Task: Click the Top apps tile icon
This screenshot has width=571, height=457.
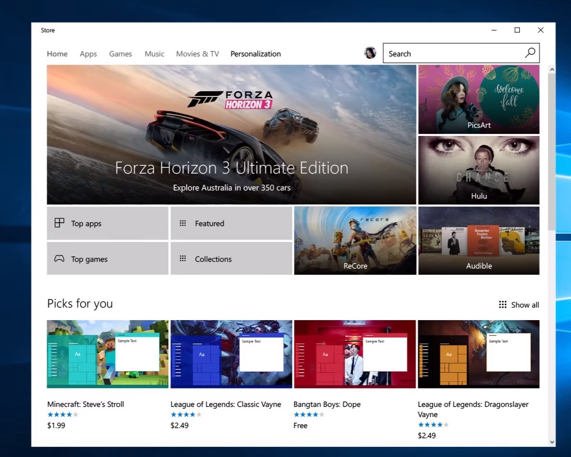Action: click(59, 223)
